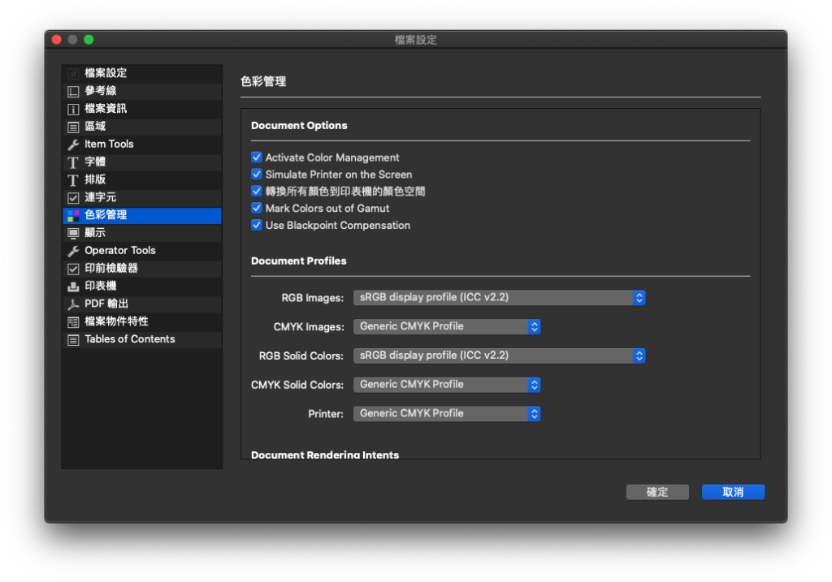Expand the RGB Solid Colors dropdown
The width and height of the screenshot is (832, 582).
coord(500,356)
